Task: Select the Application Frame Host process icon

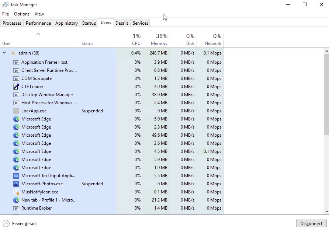Action: point(16,62)
